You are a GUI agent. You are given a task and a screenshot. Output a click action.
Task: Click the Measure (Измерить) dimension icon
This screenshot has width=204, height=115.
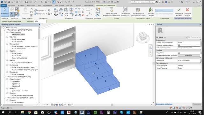[x=88, y=14]
